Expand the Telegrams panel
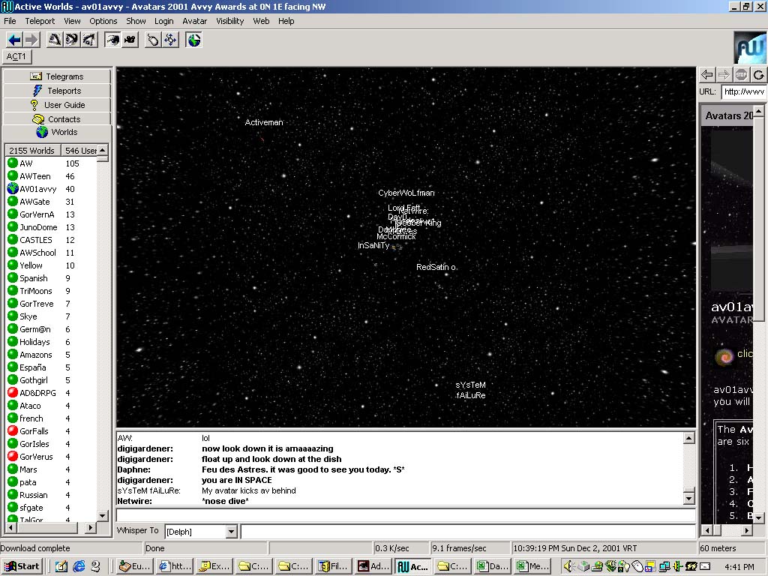The image size is (768, 576). (x=57, y=76)
